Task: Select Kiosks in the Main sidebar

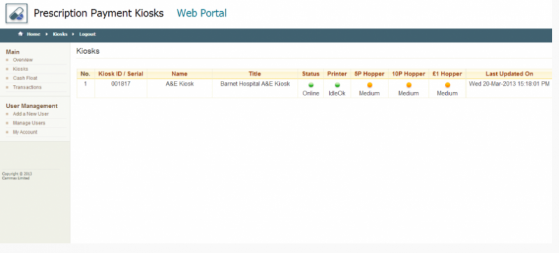Action: [x=20, y=69]
